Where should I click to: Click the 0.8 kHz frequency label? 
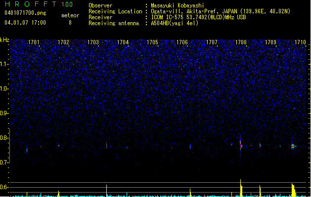[x=4, y=138]
